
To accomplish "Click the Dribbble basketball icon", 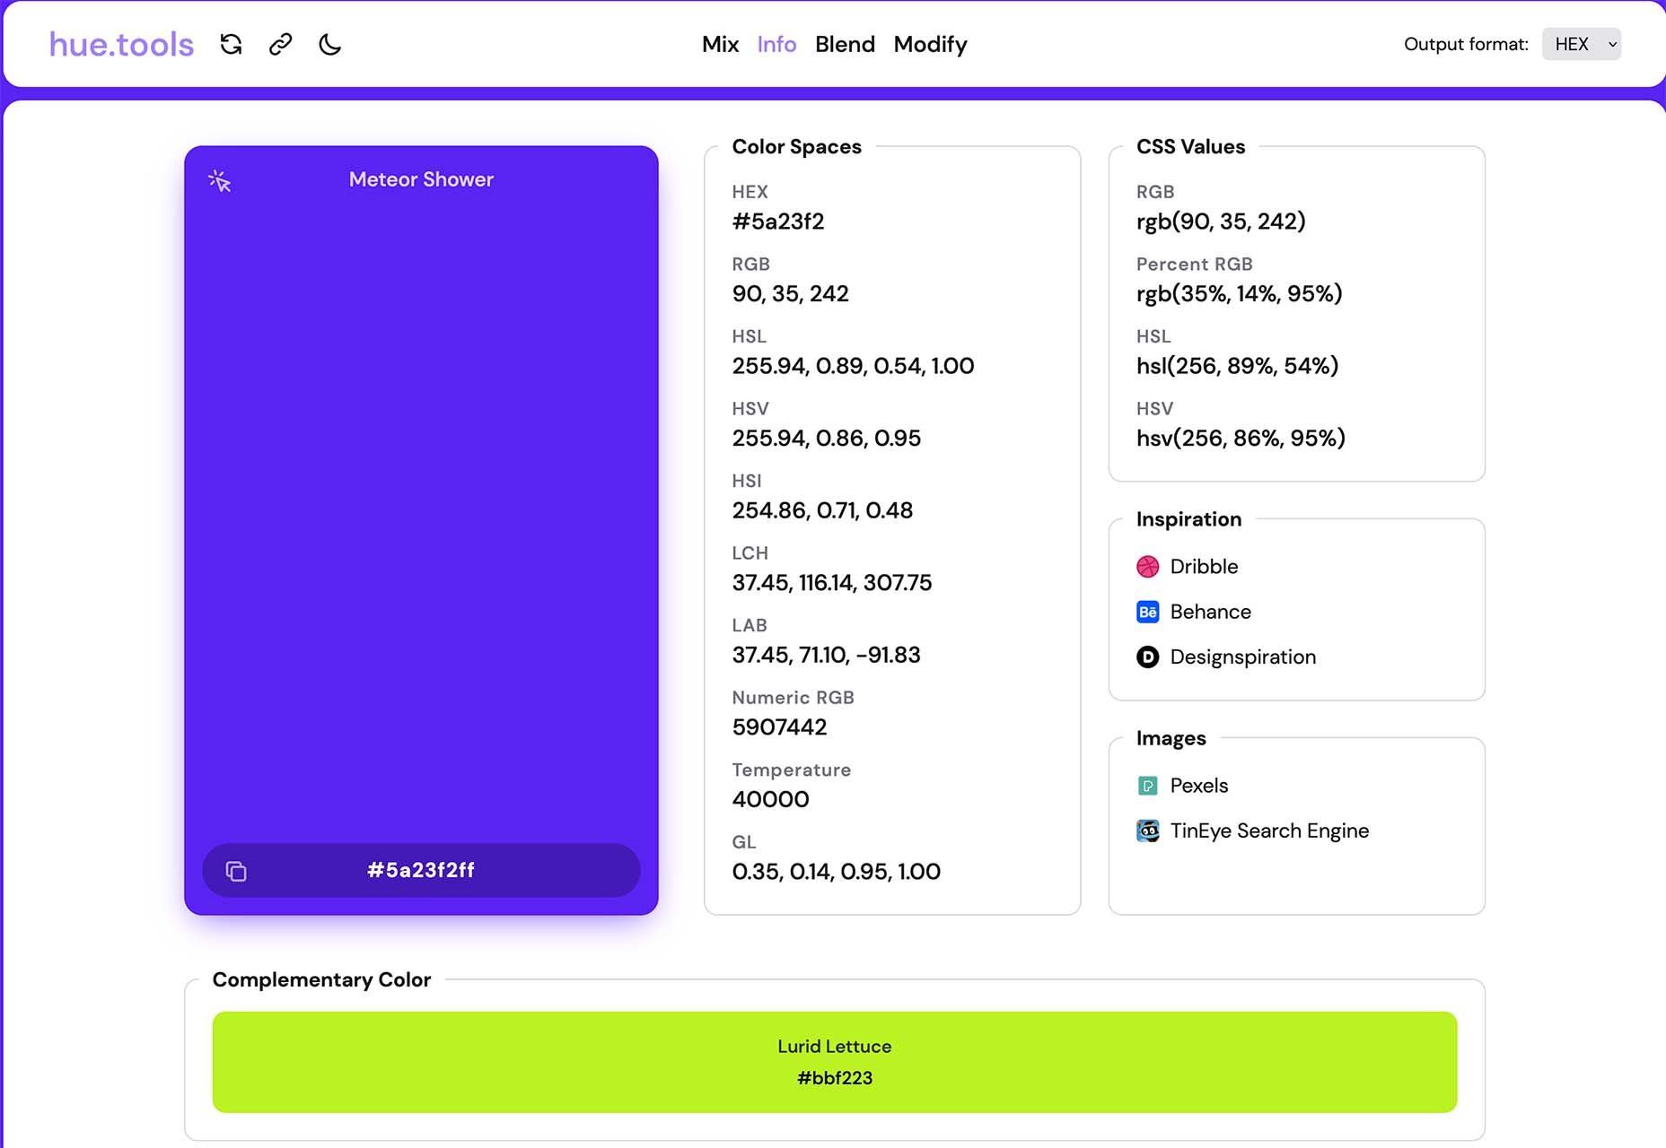I will [x=1147, y=567].
